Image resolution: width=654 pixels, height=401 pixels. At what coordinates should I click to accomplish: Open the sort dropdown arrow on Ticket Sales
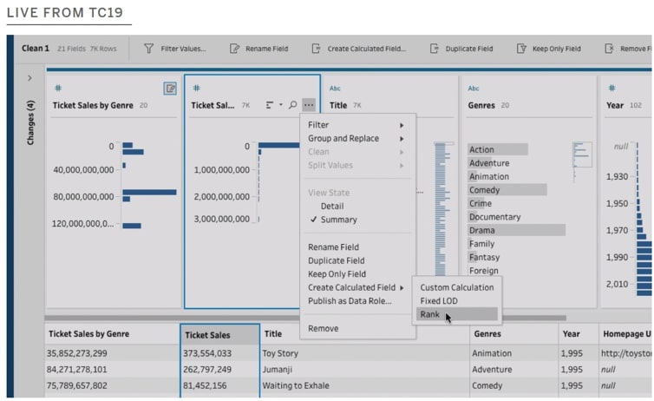[x=281, y=105]
